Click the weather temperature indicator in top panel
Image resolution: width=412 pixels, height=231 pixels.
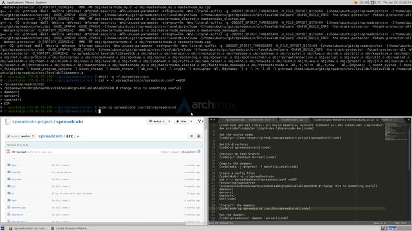click(375, 3)
